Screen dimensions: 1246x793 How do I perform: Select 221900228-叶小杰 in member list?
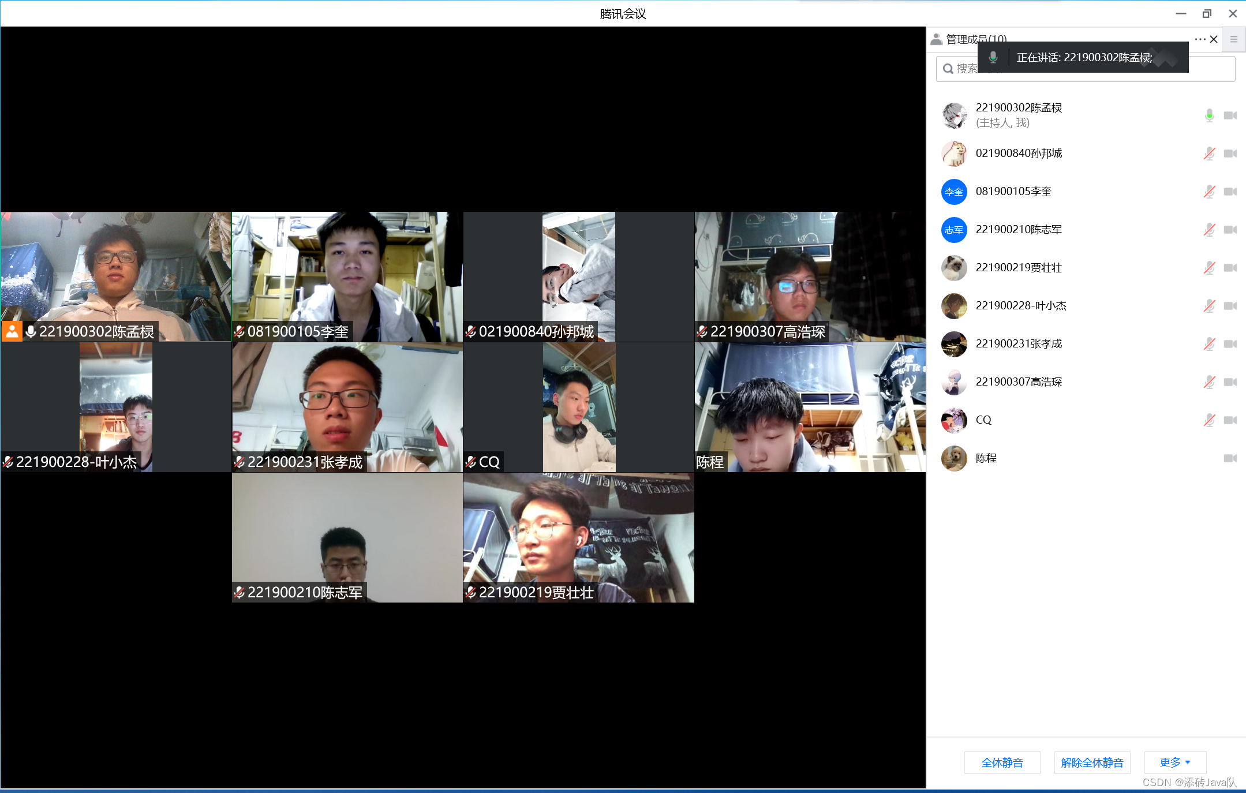pyautogui.click(x=1020, y=306)
